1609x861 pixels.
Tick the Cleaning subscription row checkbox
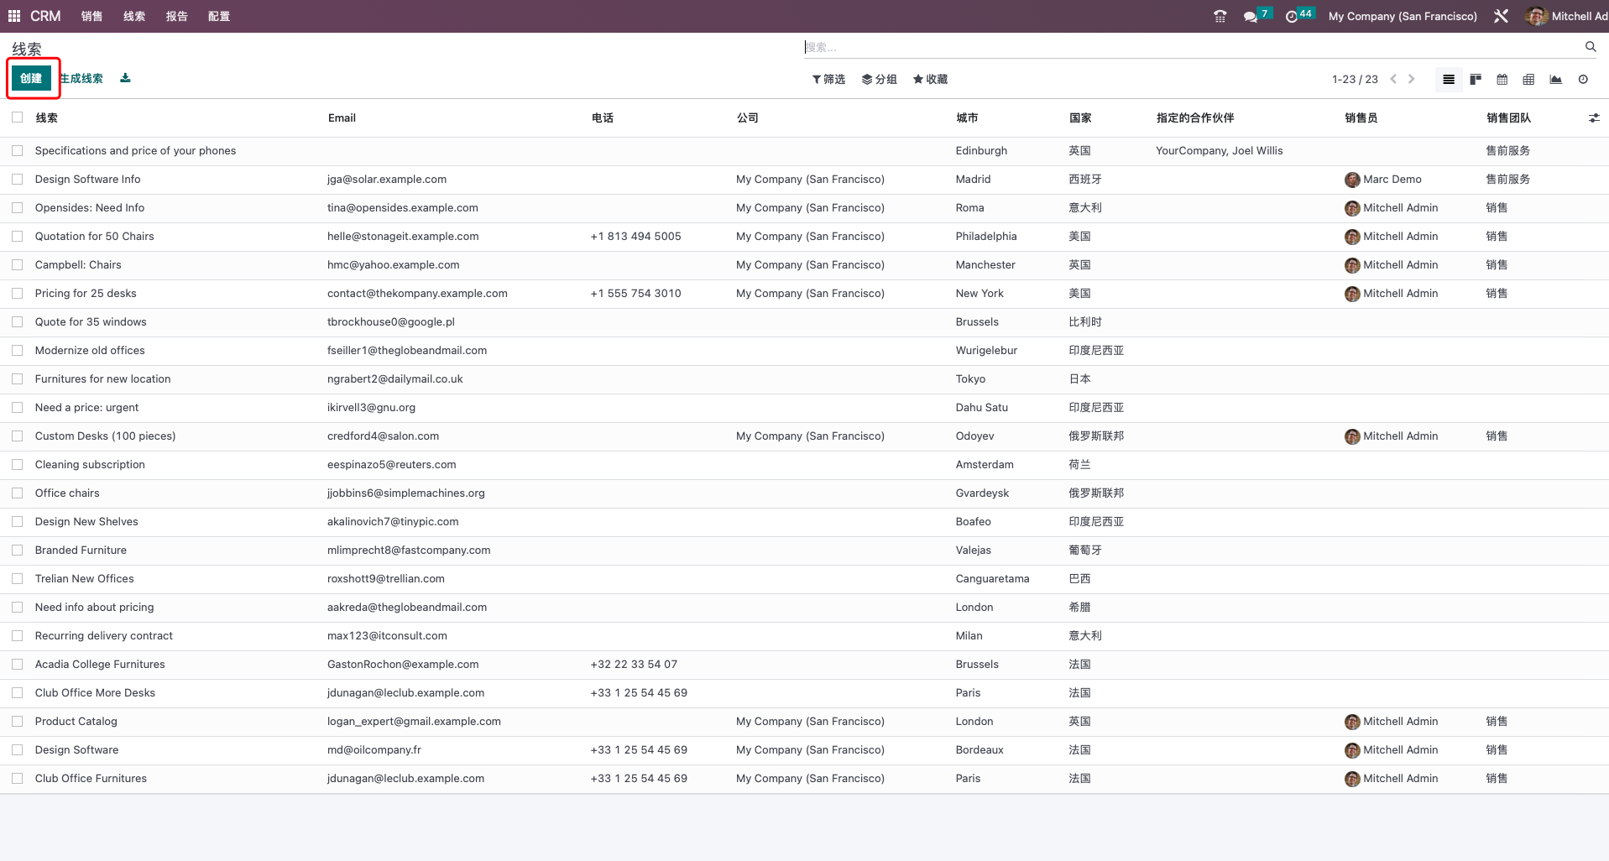[x=17, y=465]
